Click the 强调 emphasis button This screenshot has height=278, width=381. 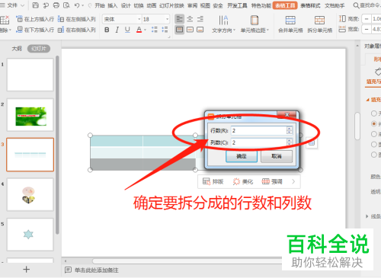pos(272,181)
